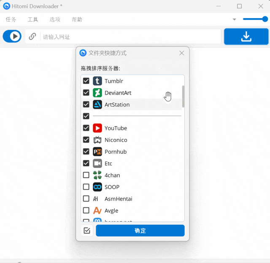The height and width of the screenshot is (263, 270).
Task: Click the blue download arrow button
Action: [246, 37]
